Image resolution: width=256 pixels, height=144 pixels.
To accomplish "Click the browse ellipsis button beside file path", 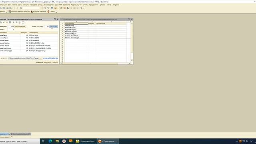I will [40, 58].
